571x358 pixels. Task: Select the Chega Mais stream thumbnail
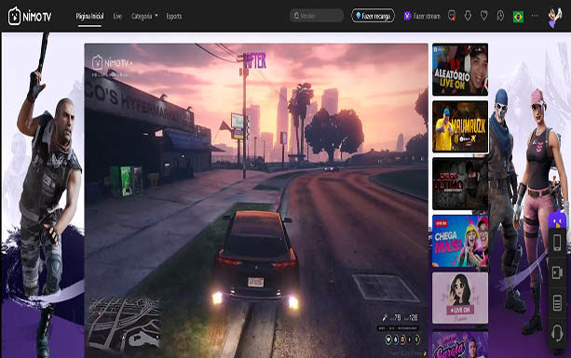click(x=460, y=242)
